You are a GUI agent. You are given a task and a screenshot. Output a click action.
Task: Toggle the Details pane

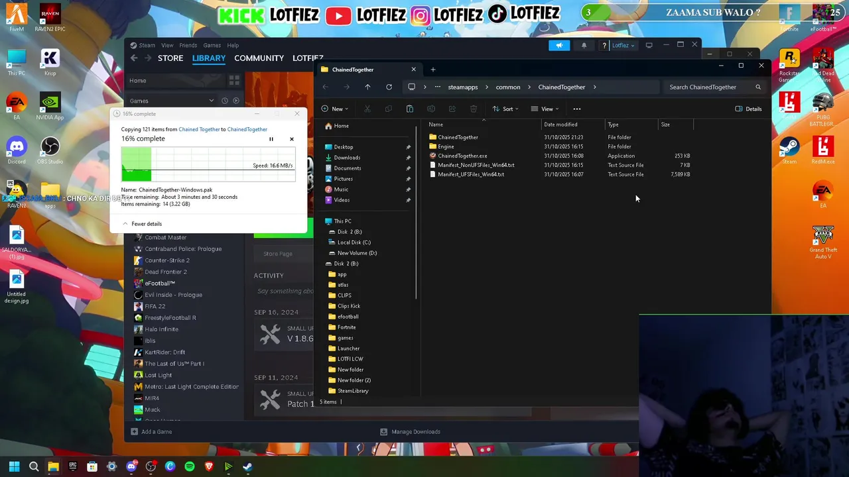coord(749,109)
